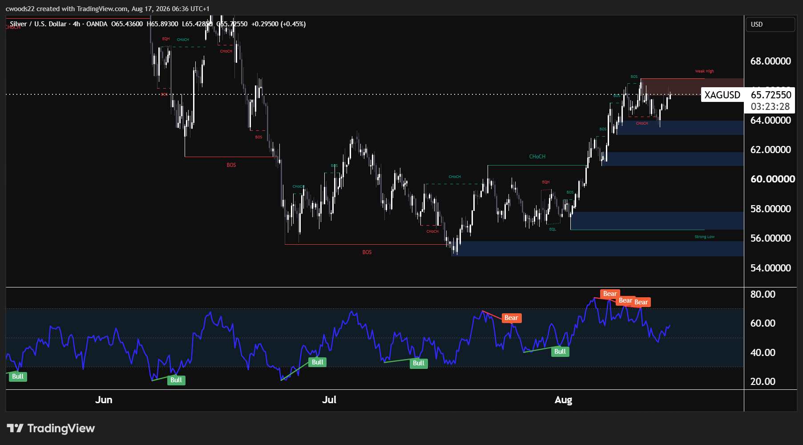Click the Weak High label

704,71
